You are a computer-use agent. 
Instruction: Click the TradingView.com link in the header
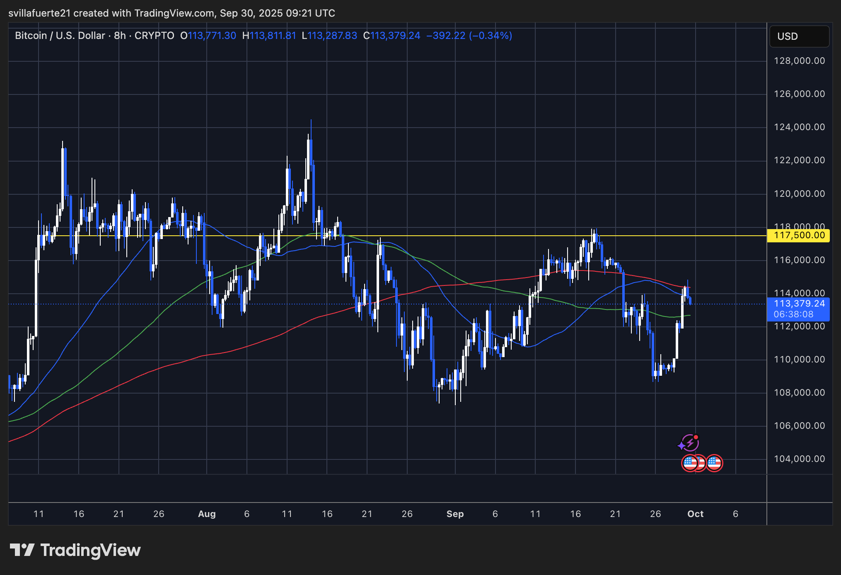tap(172, 13)
